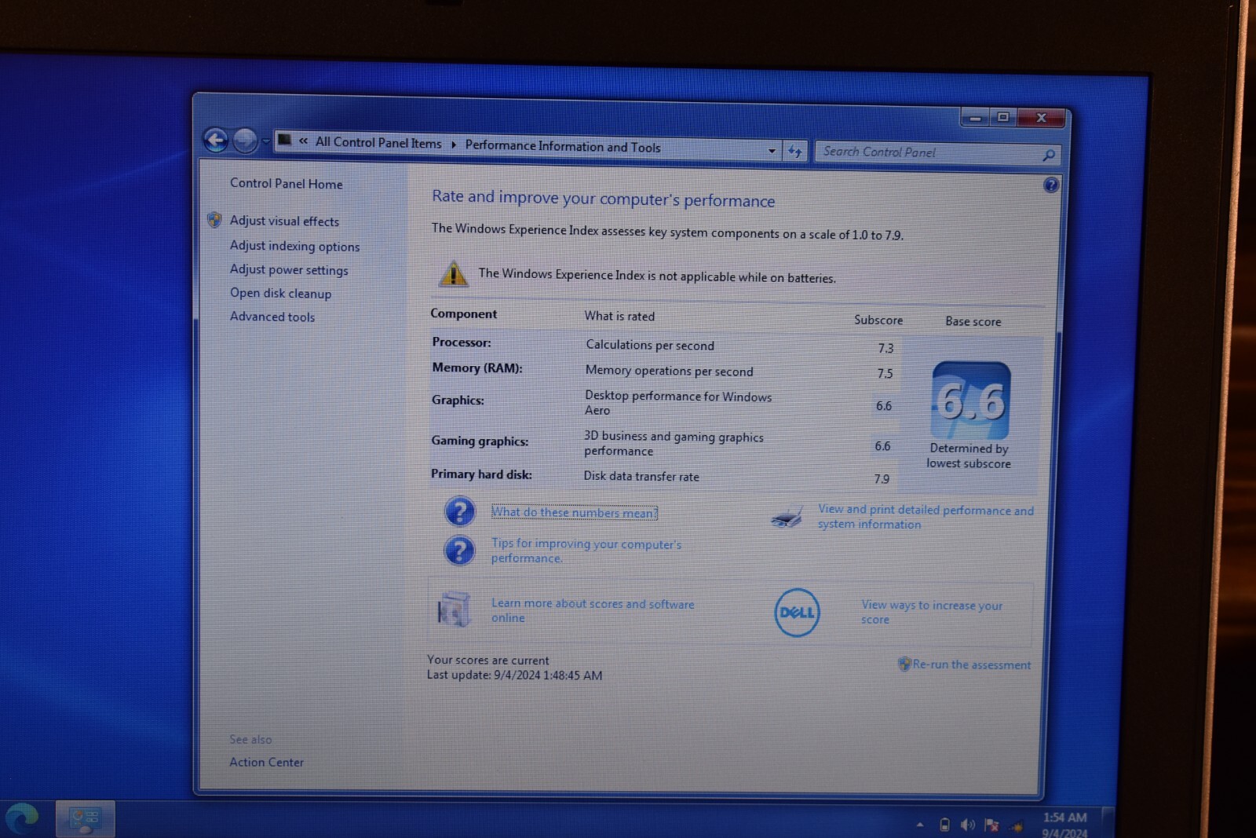Open Adjust visual effects

(x=284, y=221)
